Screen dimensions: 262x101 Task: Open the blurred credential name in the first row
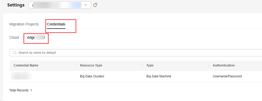21,76
